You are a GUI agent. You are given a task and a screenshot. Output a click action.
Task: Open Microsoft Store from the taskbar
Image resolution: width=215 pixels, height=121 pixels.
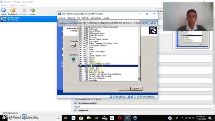click(x=81, y=118)
